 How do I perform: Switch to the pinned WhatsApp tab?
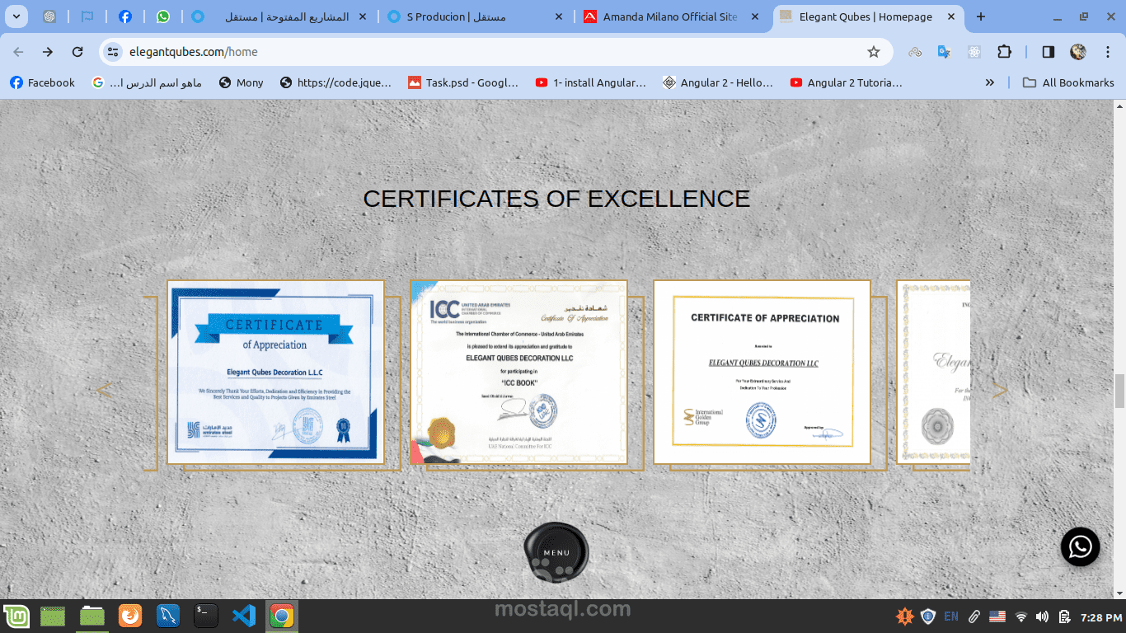[x=163, y=16]
